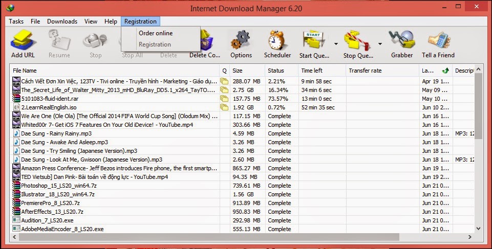Select Illustrator_18_LS20_win64.7z row
The width and height of the screenshot is (492, 249).
(242, 194)
